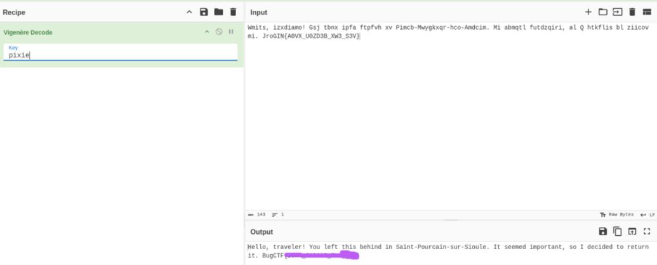Save output to file
This screenshot has width=657, height=265.
(x=603, y=231)
